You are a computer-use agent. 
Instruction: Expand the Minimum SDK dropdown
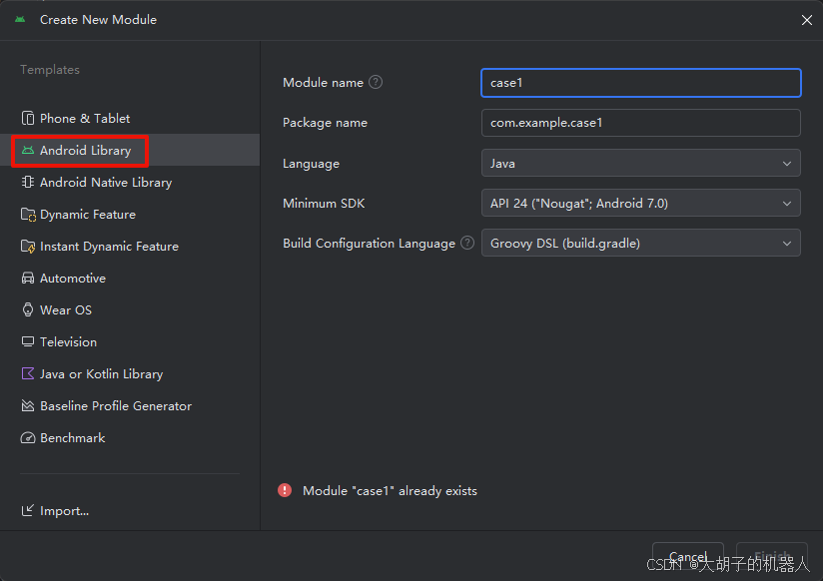click(640, 203)
